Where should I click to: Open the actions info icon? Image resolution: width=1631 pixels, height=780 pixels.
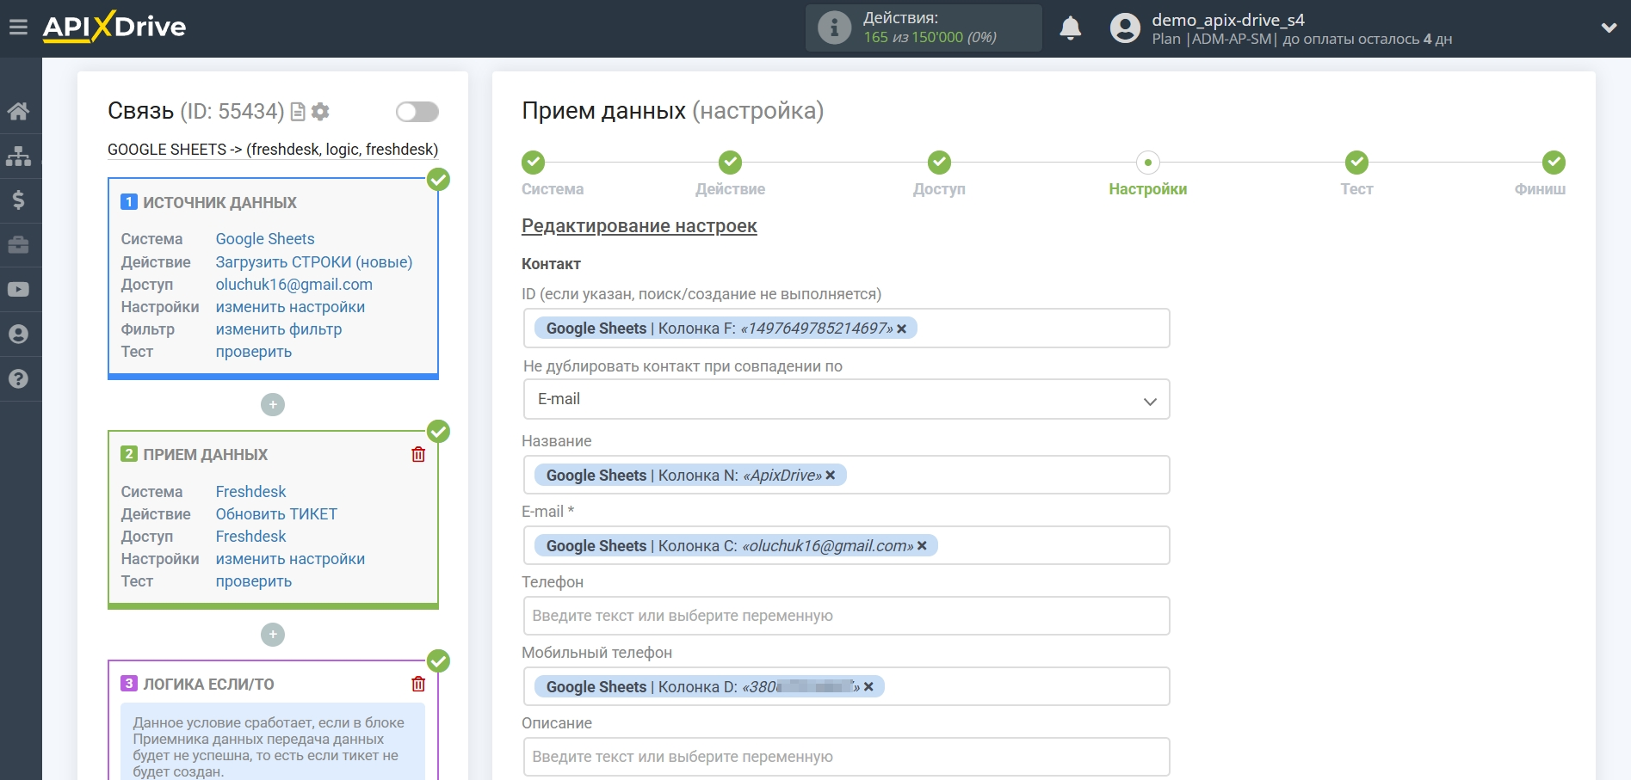[x=833, y=28]
